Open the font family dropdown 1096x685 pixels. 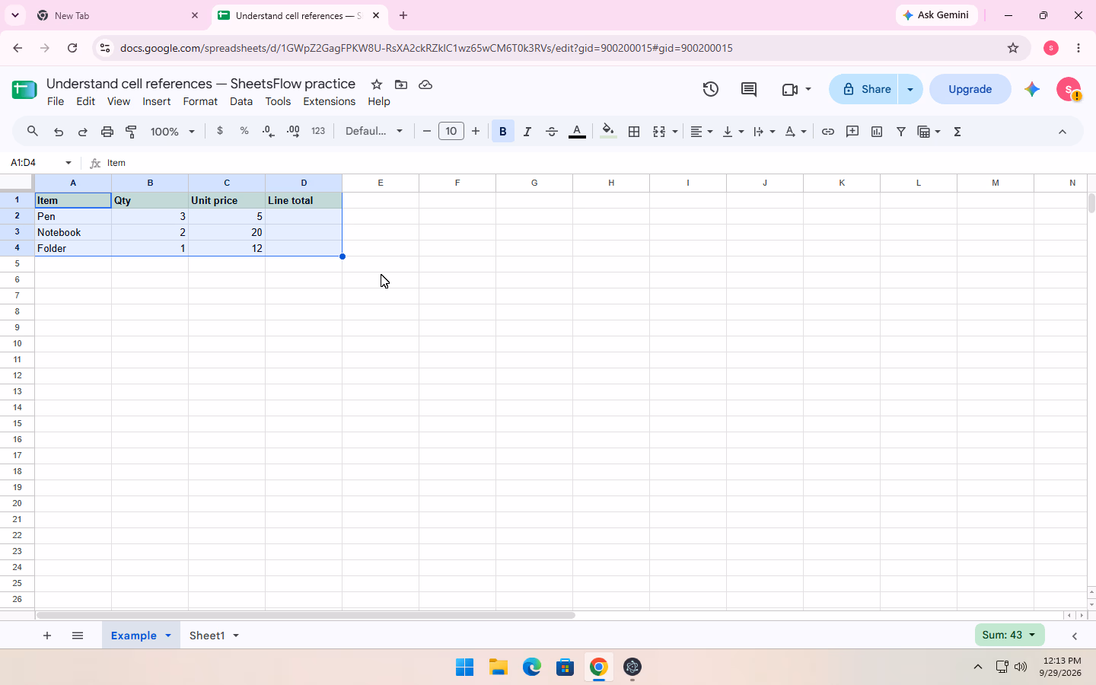coord(374,131)
